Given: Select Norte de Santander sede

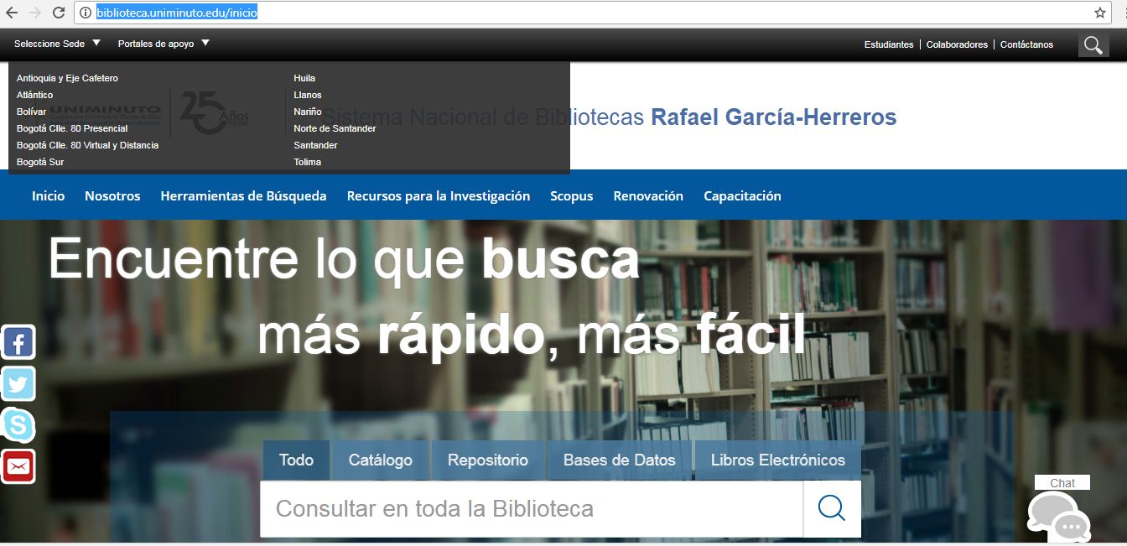Looking at the screenshot, I should [335, 128].
